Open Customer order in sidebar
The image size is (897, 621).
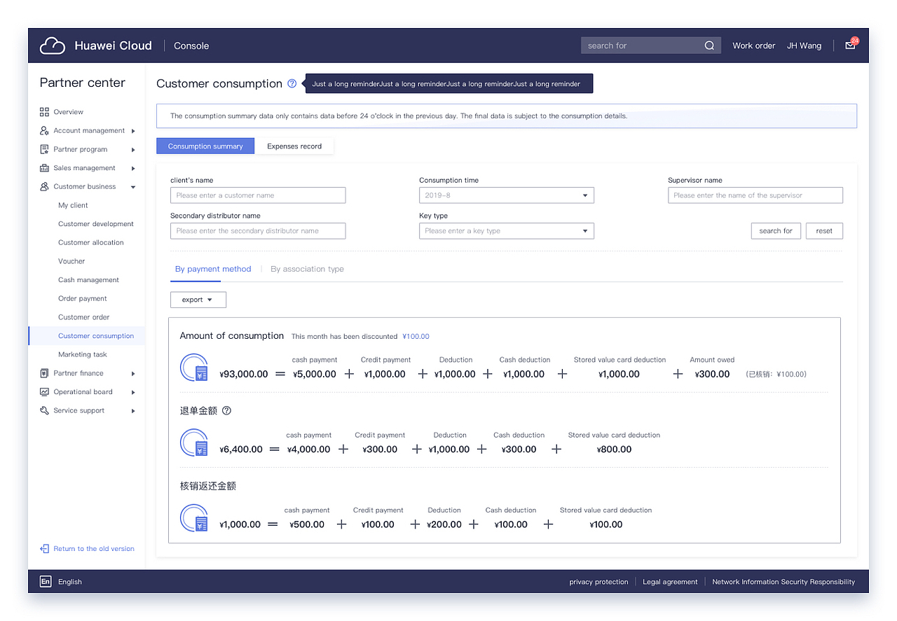tap(84, 317)
